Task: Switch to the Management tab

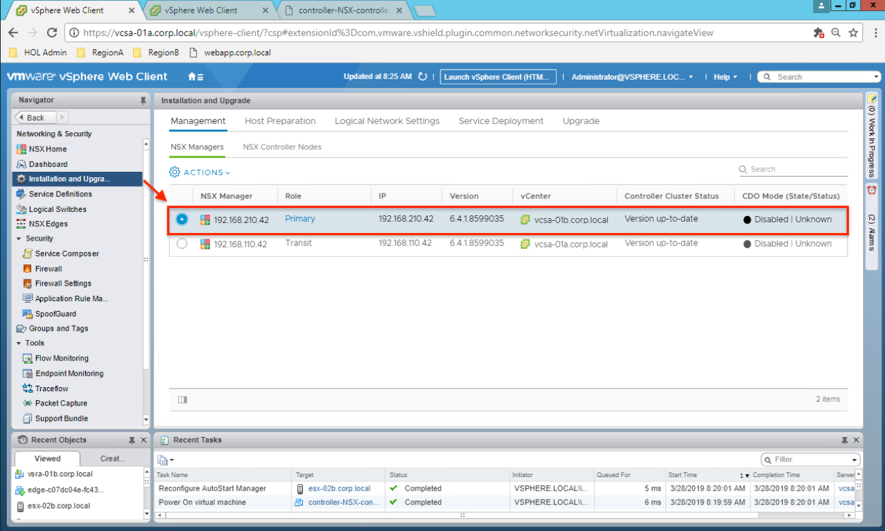Action: [x=198, y=121]
